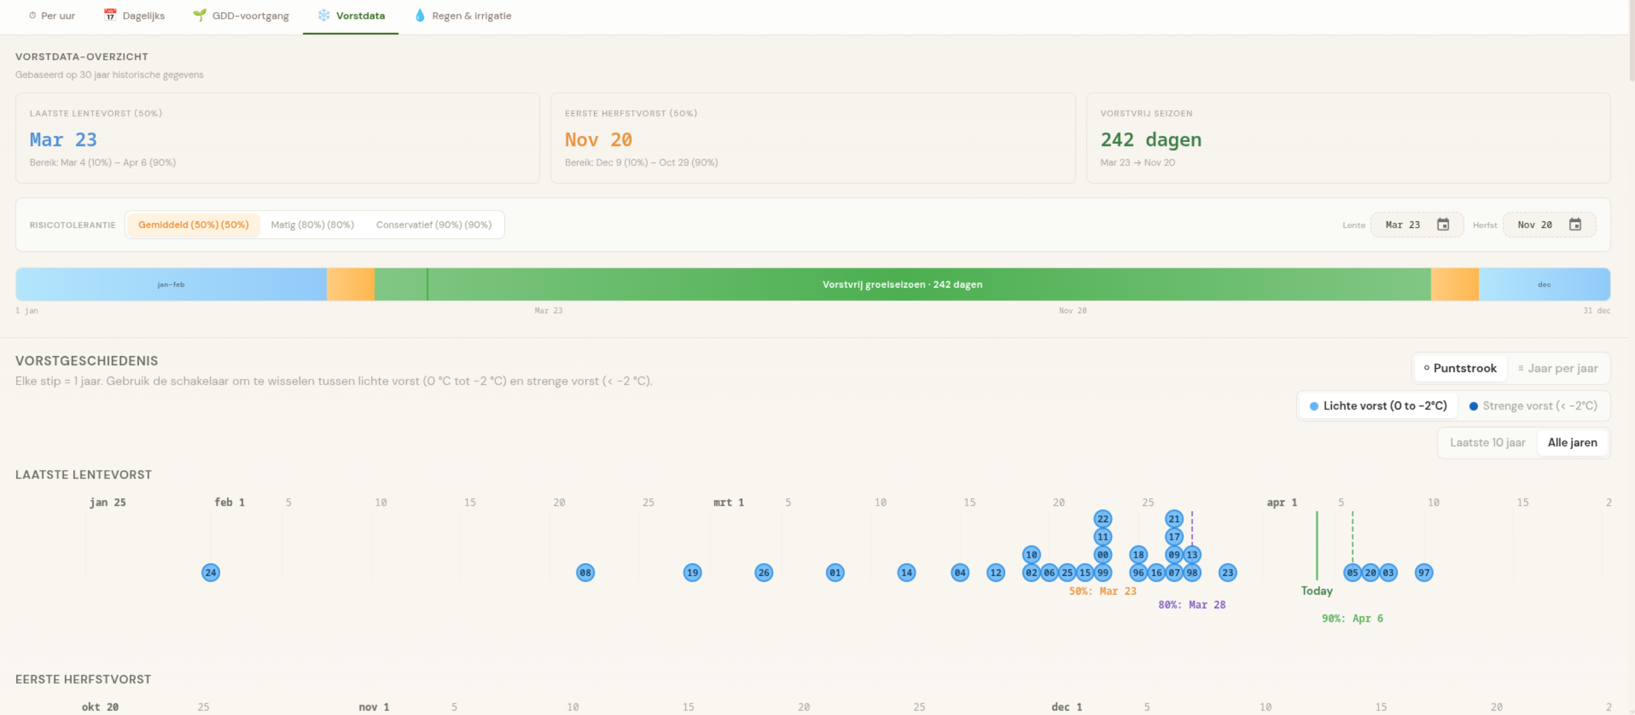
Task: Click the year 97 frost dot
Action: [x=1424, y=573]
